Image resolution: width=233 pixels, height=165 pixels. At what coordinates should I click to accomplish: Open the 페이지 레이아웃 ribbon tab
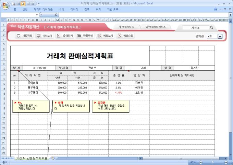[43, 9]
